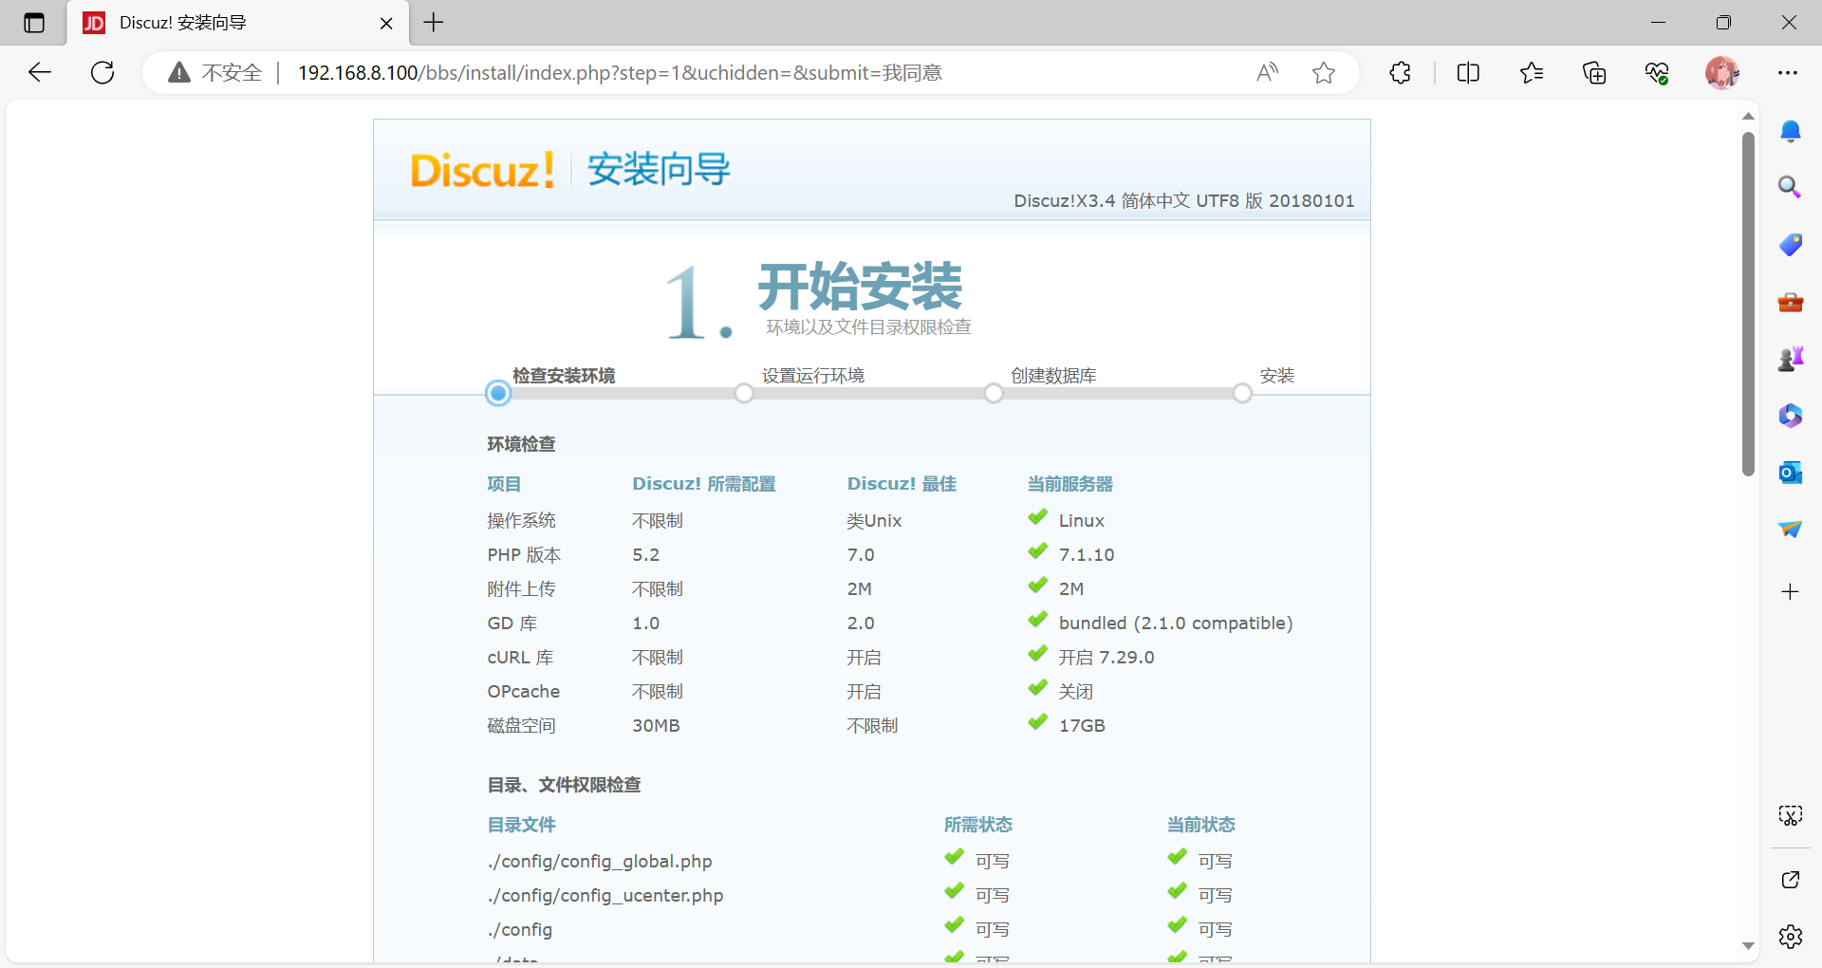Click the not secure warning icon
This screenshot has width=1822, height=968.
point(178,72)
